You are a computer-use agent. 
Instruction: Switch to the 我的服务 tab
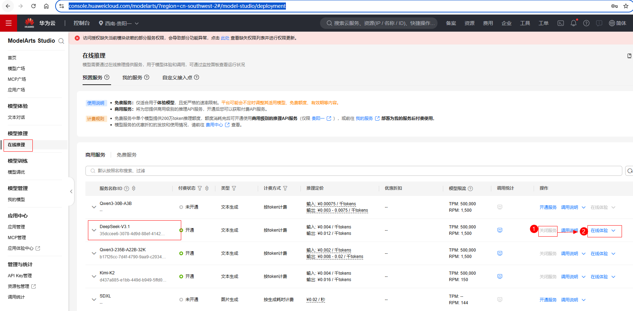tap(132, 78)
